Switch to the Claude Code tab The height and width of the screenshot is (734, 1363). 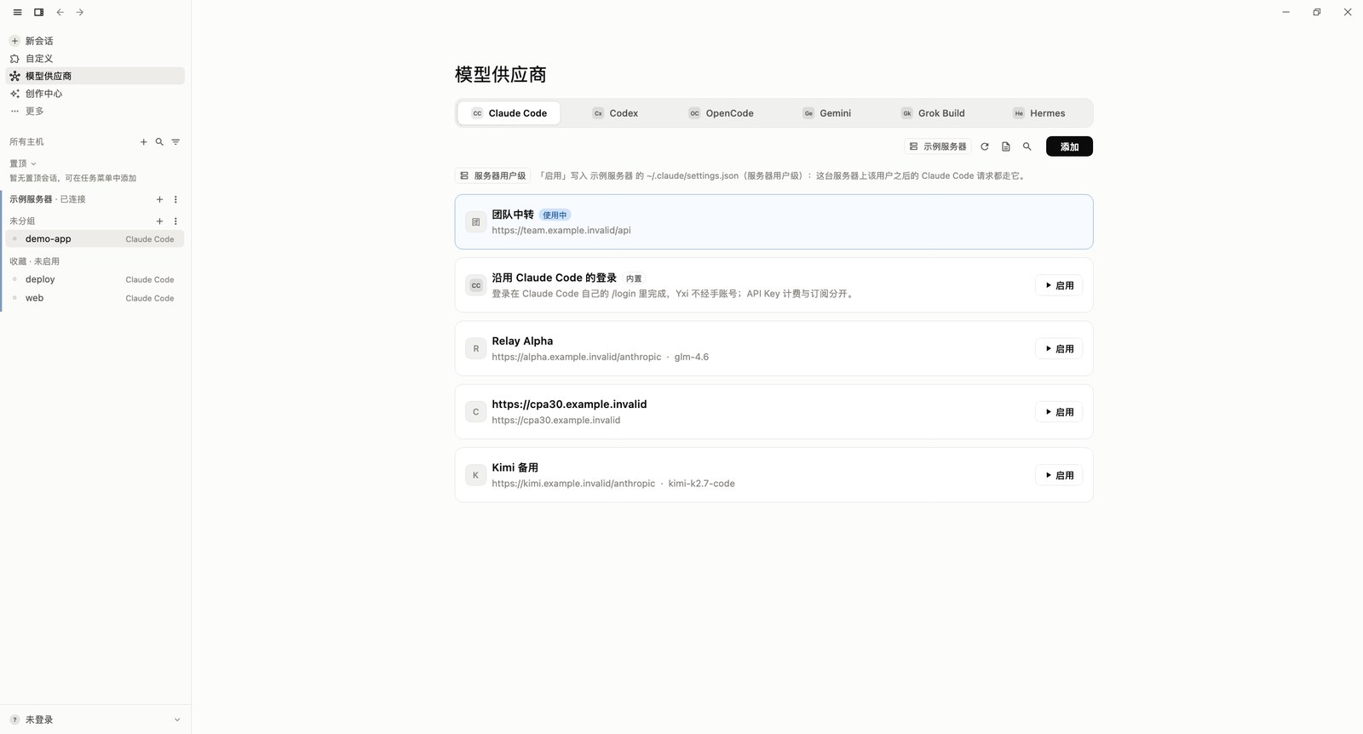click(x=509, y=113)
